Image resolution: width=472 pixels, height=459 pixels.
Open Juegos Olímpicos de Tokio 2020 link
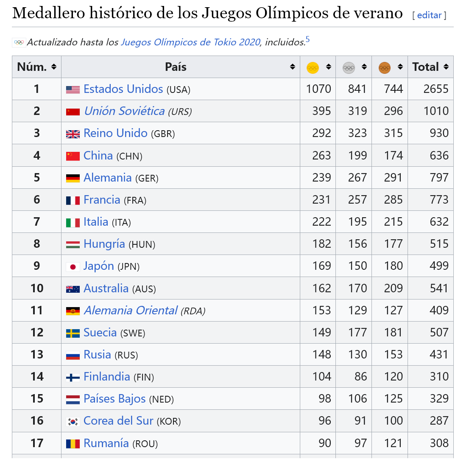(190, 42)
